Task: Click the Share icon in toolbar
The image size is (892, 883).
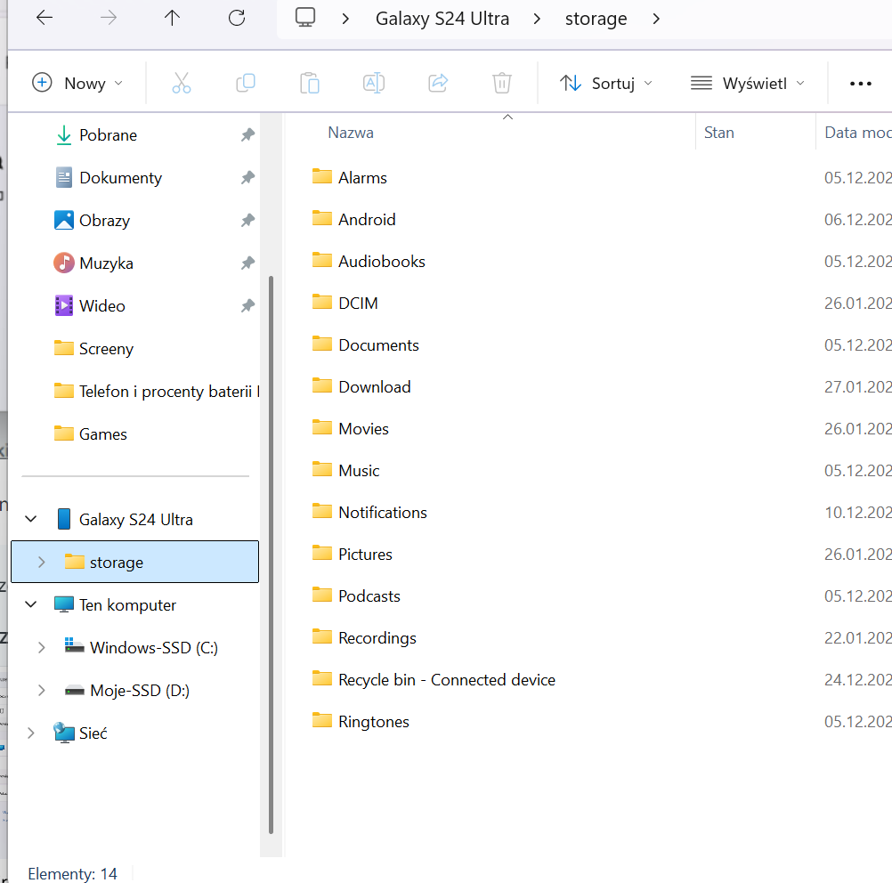Action: [438, 84]
